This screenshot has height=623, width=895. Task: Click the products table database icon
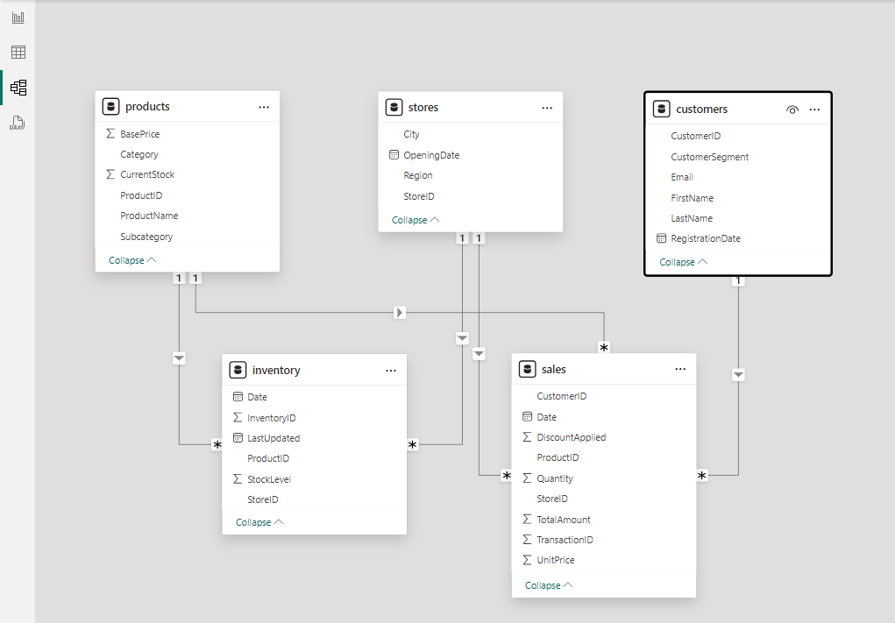pos(110,107)
